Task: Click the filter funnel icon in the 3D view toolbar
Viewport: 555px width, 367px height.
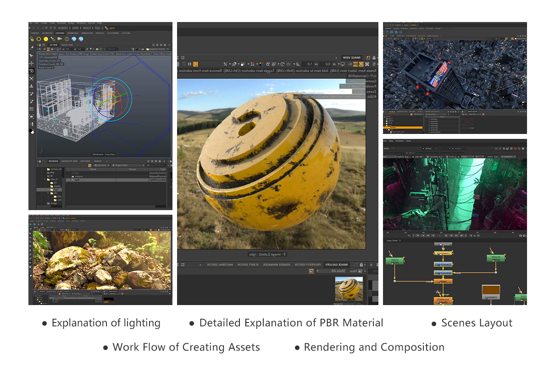Action: pos(90,49)
